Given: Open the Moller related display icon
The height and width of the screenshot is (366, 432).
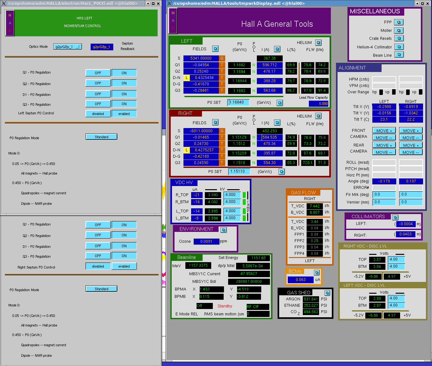Looking at the screenshot, I should tap(399, 31).
